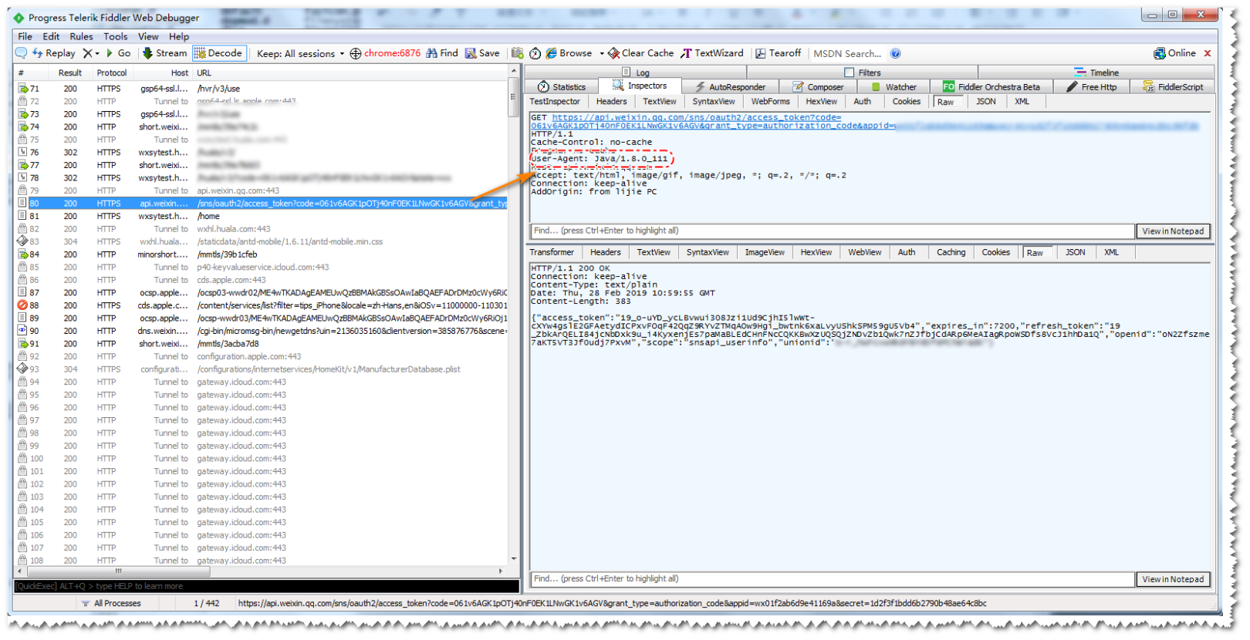Toggle Stream mode

(x=165, y=53)
